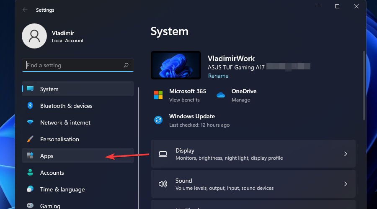Open the System category
The height and width of the screenshot is (209, 377).
78,89
